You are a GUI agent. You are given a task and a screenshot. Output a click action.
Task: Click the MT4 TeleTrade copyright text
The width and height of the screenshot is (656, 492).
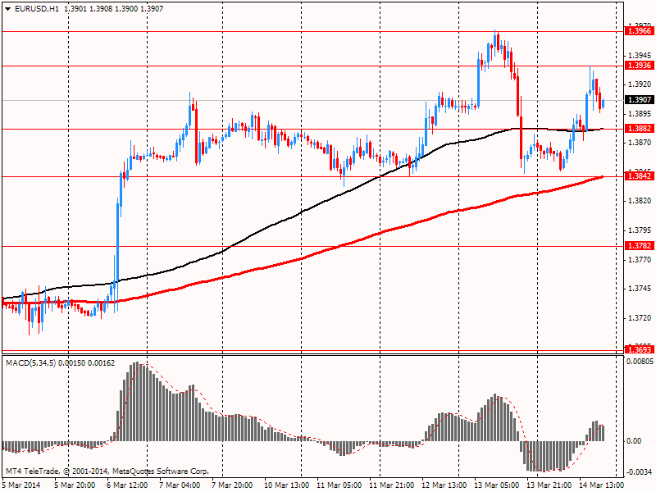pos(107,471)
